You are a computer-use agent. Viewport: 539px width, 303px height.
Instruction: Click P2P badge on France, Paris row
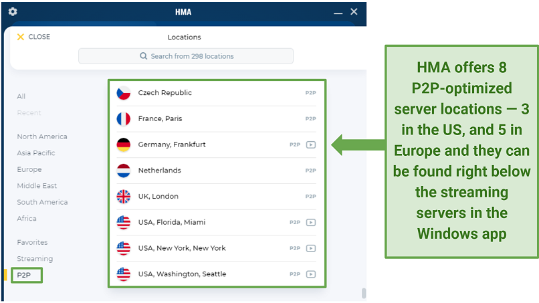(x=310, y=118)
